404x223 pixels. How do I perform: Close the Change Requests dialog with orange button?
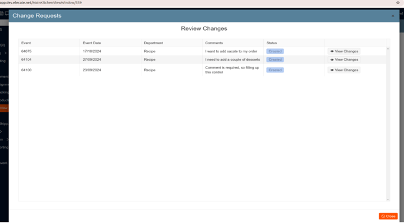[388, 216]
